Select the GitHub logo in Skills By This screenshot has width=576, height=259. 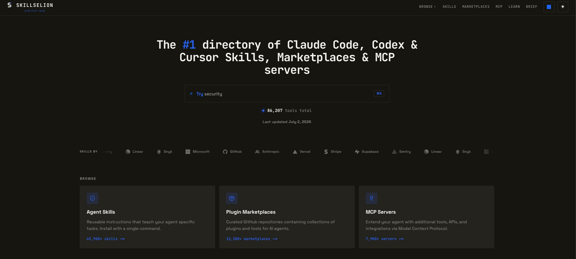coord(232,152)
